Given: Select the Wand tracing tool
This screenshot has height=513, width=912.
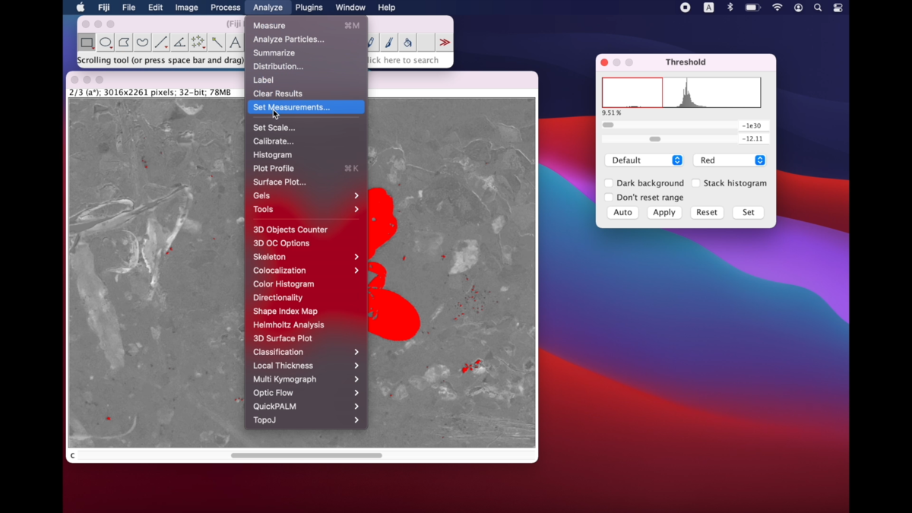Looking at the screenshot, I should click(217, 43).
